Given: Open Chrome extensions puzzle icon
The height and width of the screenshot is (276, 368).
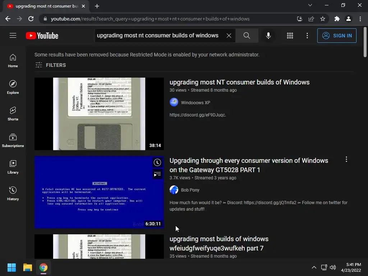Looking at the screenshot, I should point(337,19).
